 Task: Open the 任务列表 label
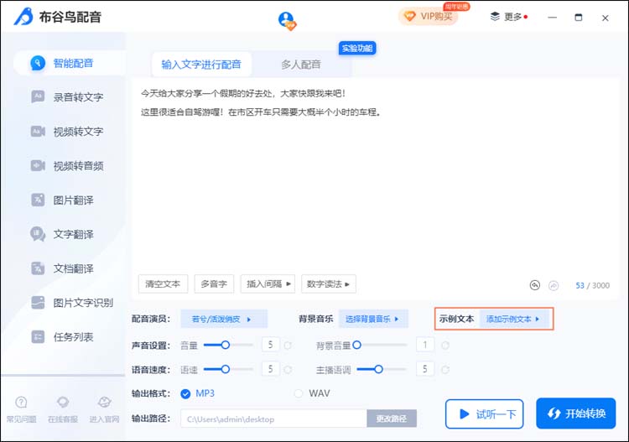tap(74, 337)
